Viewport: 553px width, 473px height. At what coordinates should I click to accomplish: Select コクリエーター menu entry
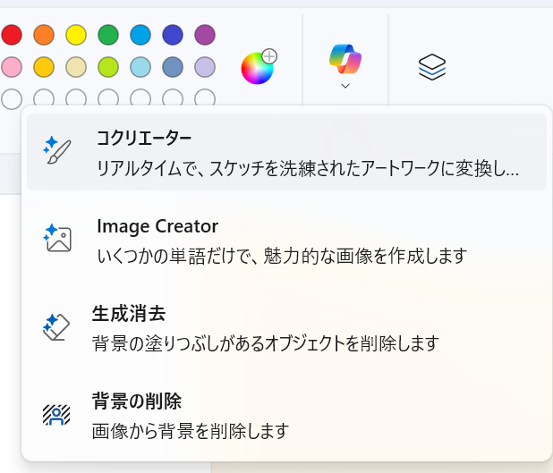(286, 152)
